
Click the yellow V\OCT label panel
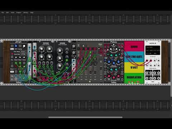pos(134,67)
